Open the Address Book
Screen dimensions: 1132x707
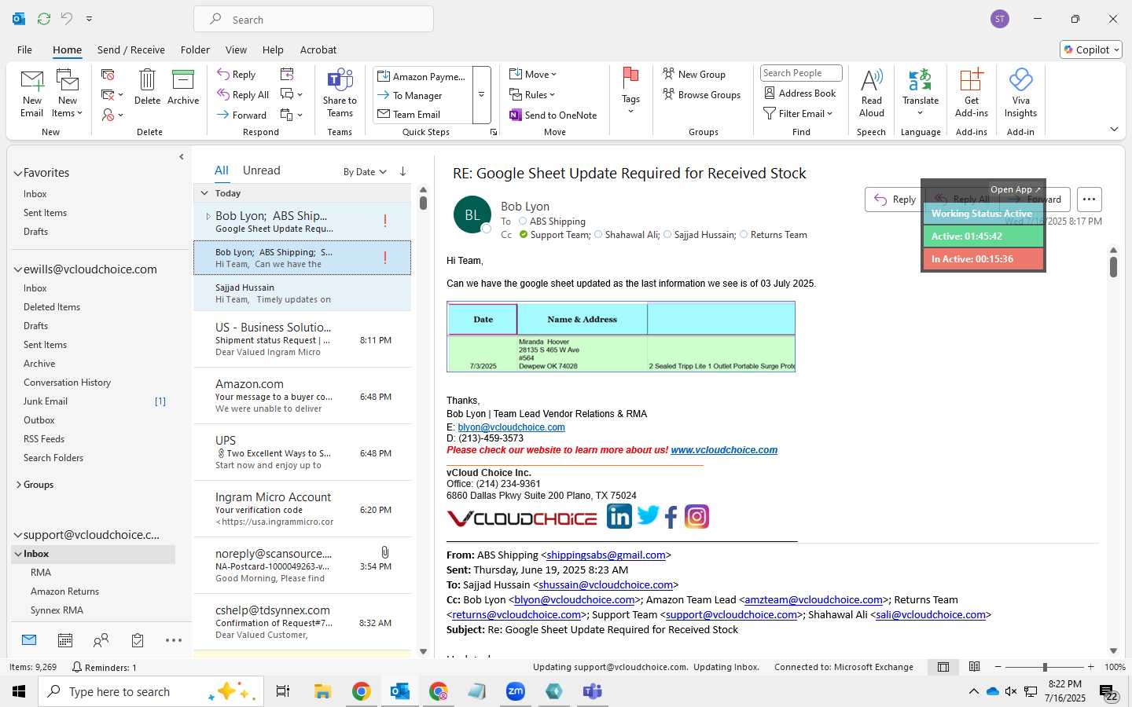click(800, 93)
